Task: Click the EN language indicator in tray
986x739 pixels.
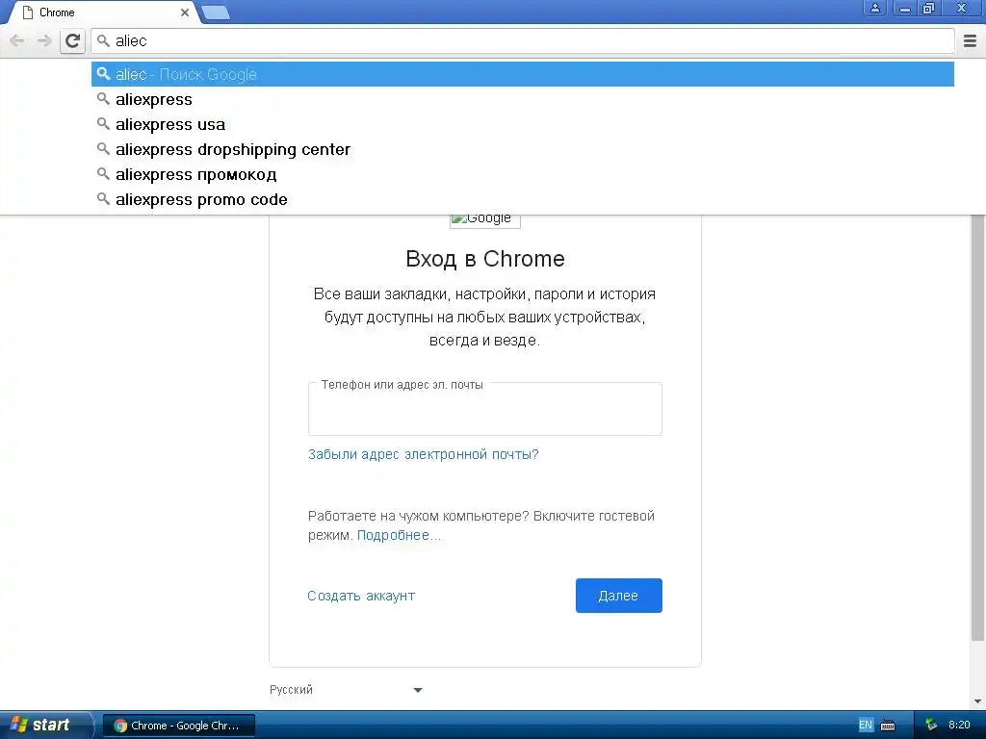Action: tap(866, 726)
